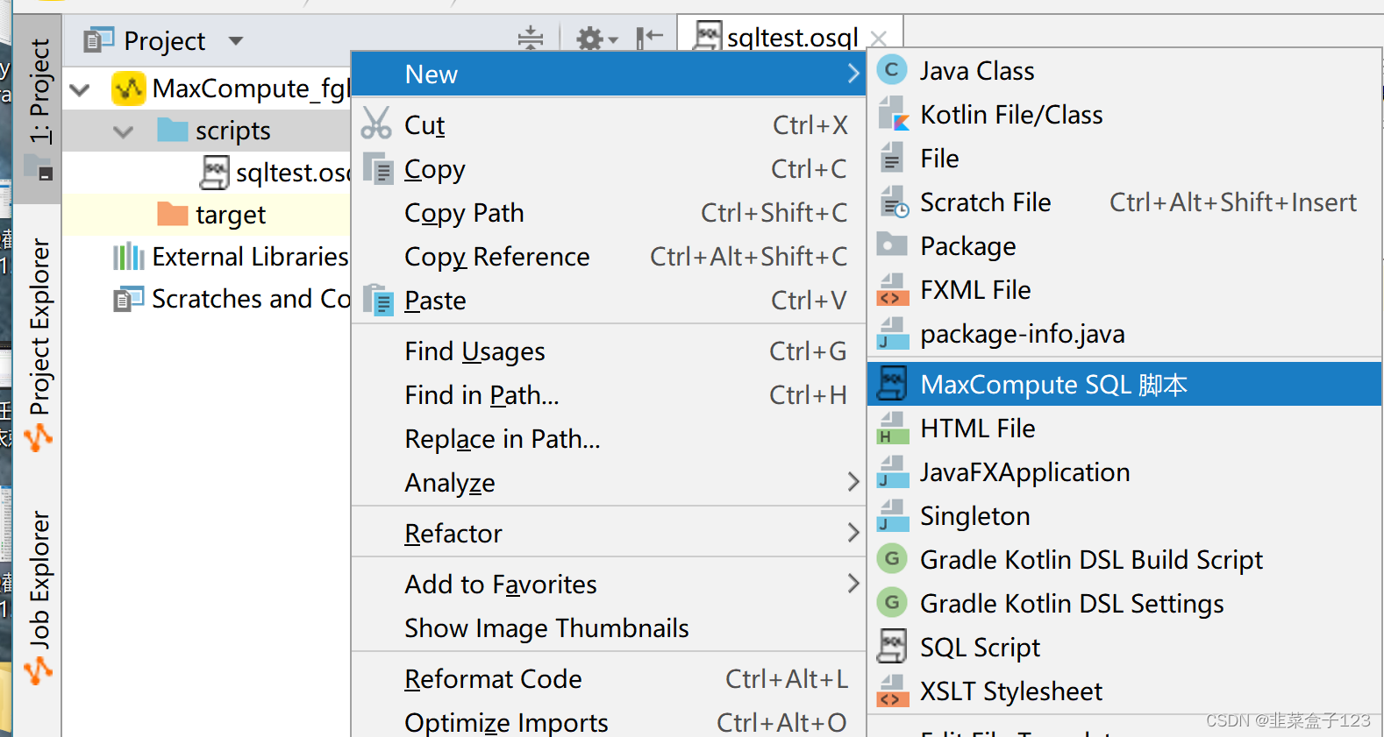The width and height of the screenshot is (1384, 737).
Task: Create a new Kotlin File/Class
Action: tap(1124, 114)
